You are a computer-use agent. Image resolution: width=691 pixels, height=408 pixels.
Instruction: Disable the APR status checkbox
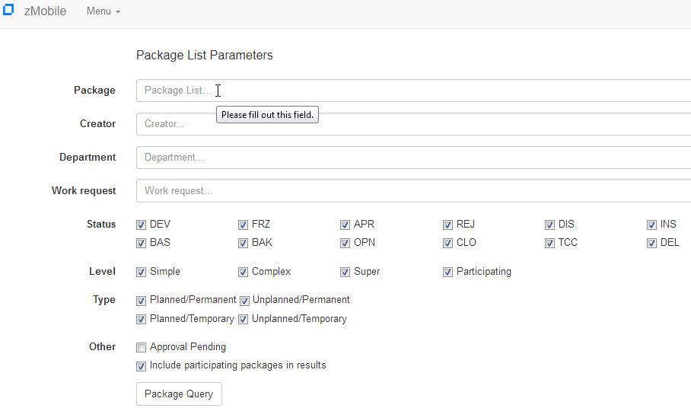click(346, 225)
